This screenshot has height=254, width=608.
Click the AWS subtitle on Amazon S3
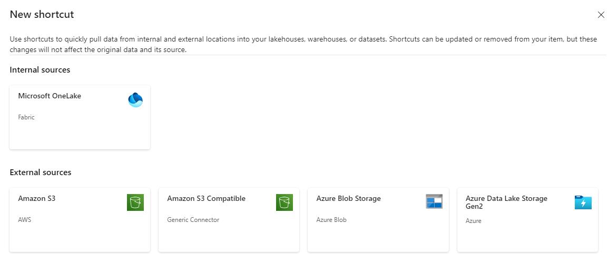point(24,219)
